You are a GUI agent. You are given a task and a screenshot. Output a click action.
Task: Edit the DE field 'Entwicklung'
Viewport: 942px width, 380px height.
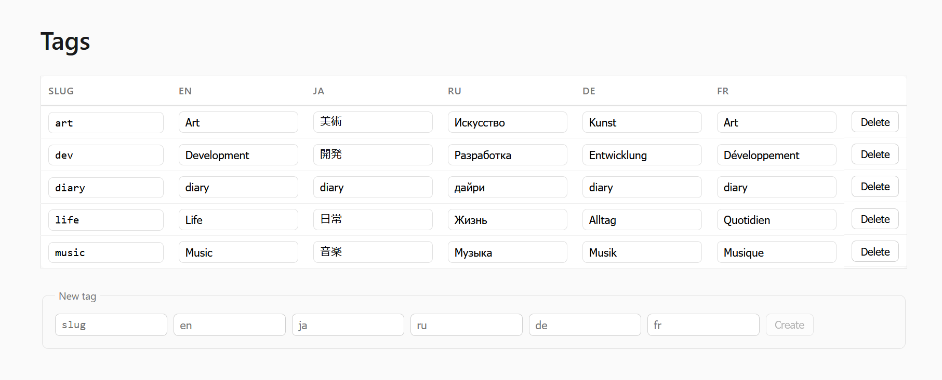pyautogui.click(x=642, y=154)
